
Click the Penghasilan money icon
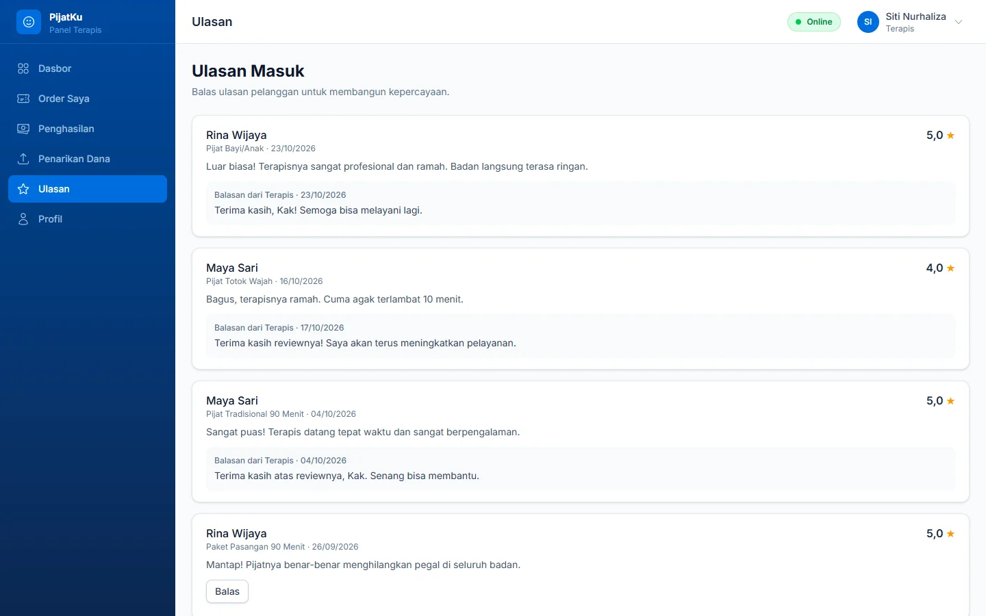[23, 129]
